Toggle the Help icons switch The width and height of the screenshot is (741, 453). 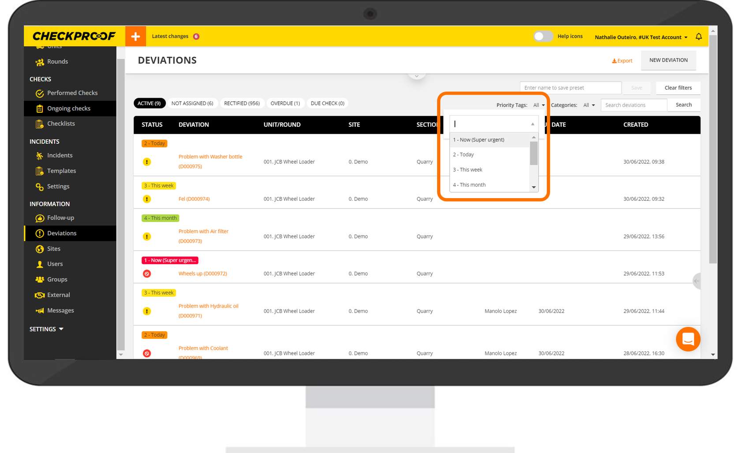point(543,37)
